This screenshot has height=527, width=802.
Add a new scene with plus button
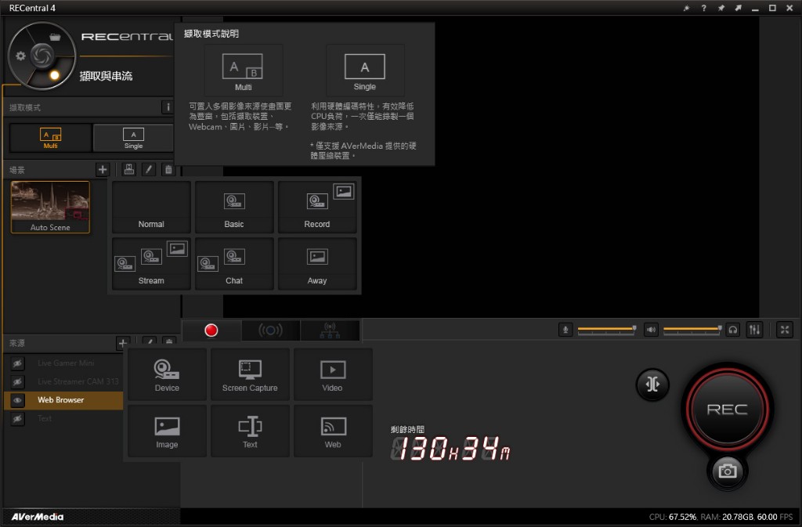(x=103, y=169)
